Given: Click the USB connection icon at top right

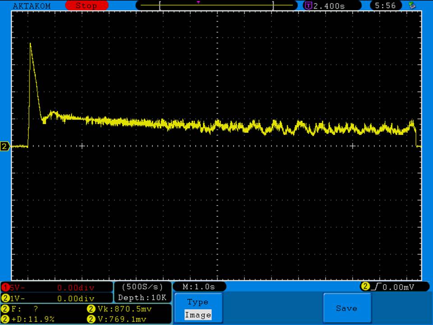Looking at the screenshot, I should [411, 6].
